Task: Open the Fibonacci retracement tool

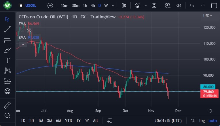Action: coord(7,40)
